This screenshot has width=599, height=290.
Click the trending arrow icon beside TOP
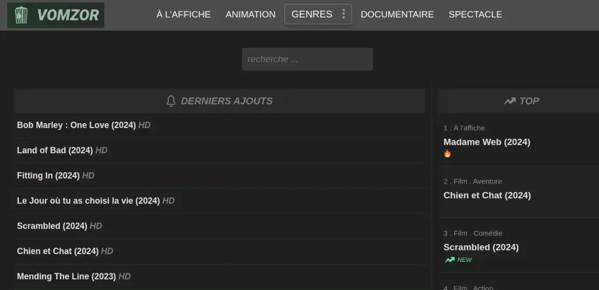click(x=510, y=101)
